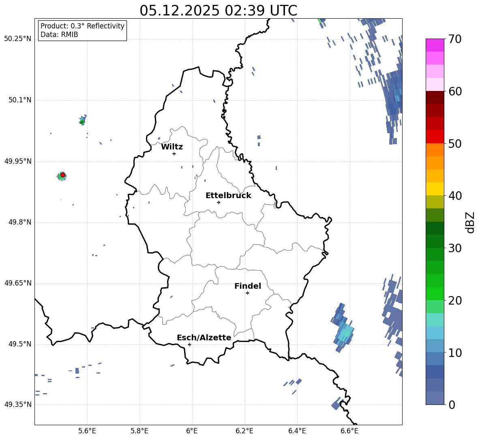480x439 pixels.
Task: Click the Ettelbruck cross marker
Action: pos(219,202)
